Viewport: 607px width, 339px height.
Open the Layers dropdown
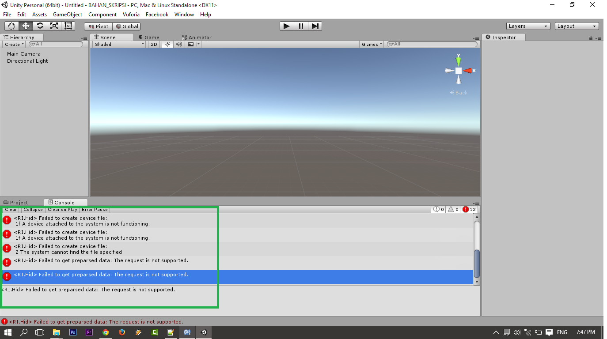coord(528,26)
